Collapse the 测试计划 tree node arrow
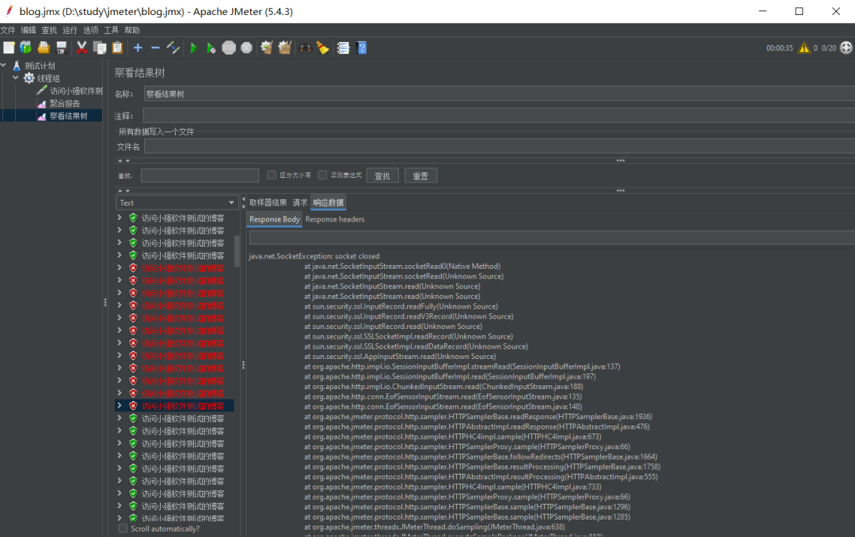Image resolution: width=855 pixels, height=537 pixels. point(3,66)
